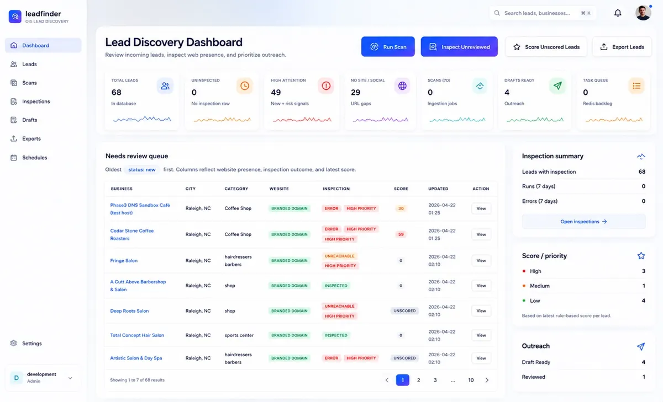Expand the development Admin workspace switcher

pos(43,378)
